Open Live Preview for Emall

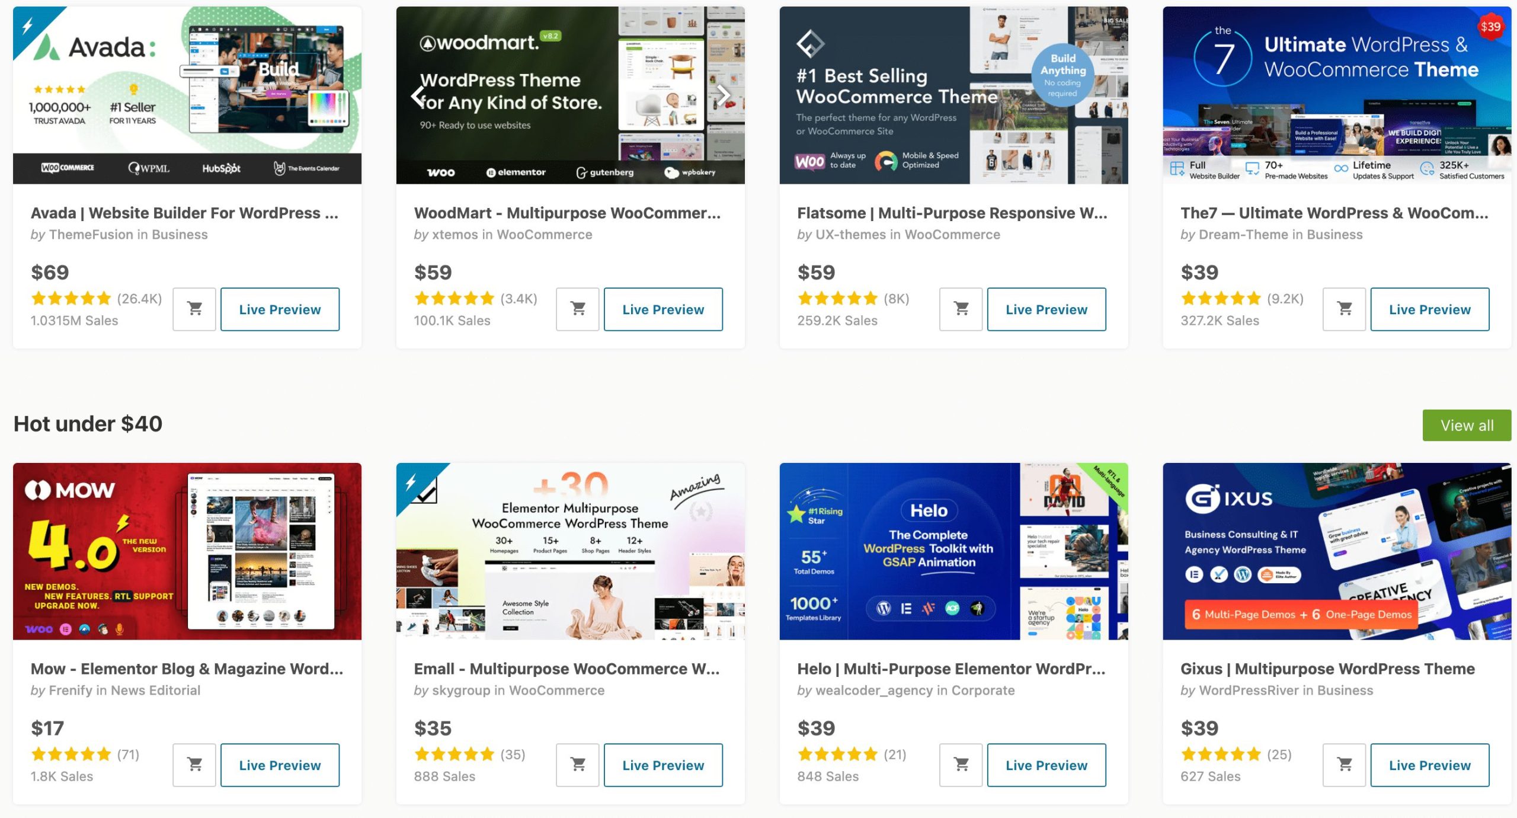pyautogui.click(x=663, y=765)
